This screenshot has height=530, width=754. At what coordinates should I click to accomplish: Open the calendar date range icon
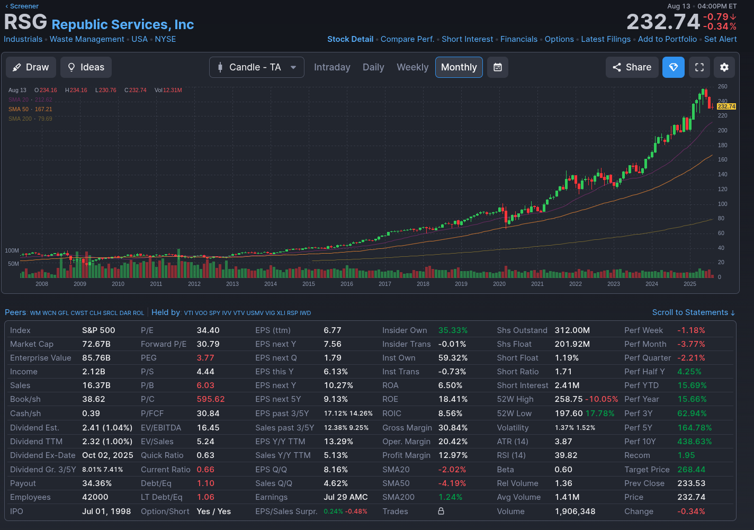[x=498, y=67]
